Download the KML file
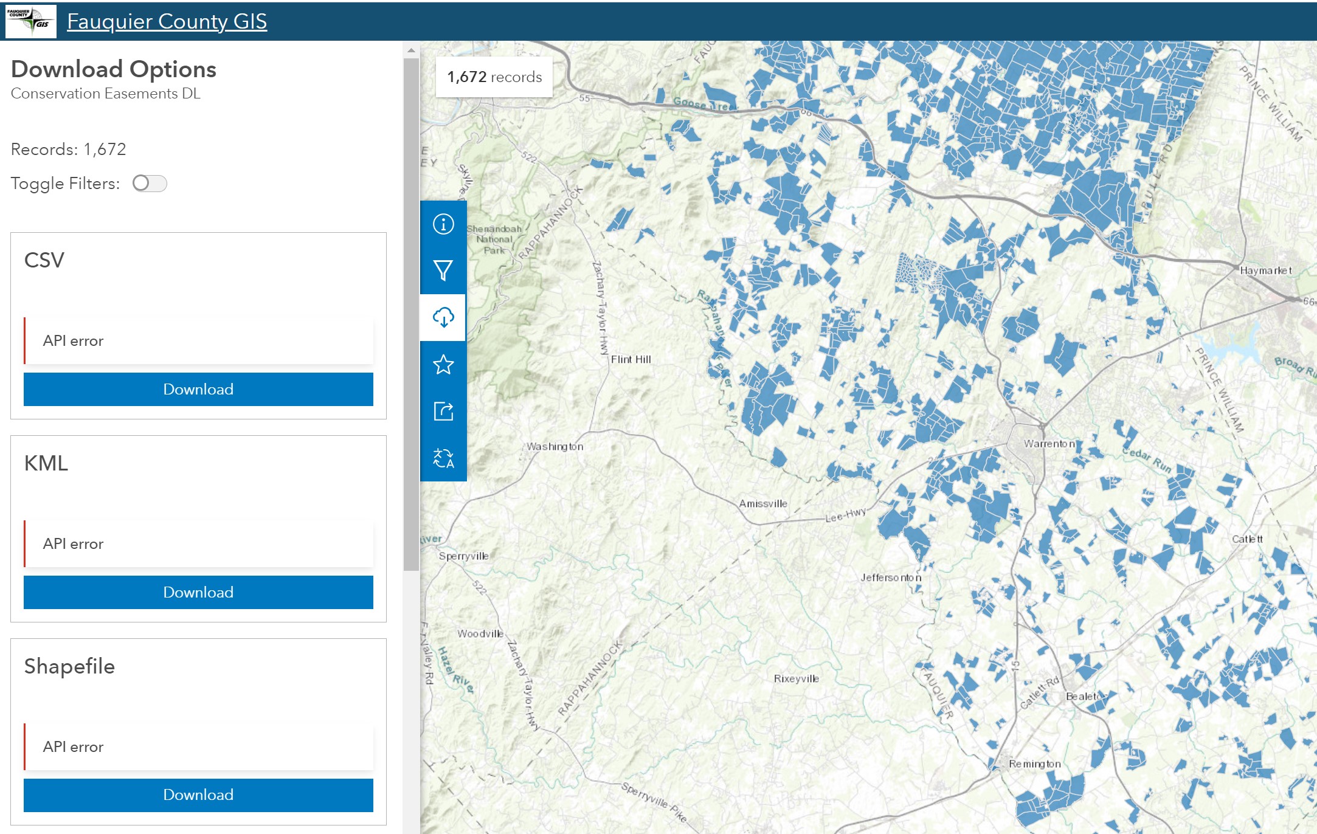This screenshot has width=1317, height=834. coord(198,592)
